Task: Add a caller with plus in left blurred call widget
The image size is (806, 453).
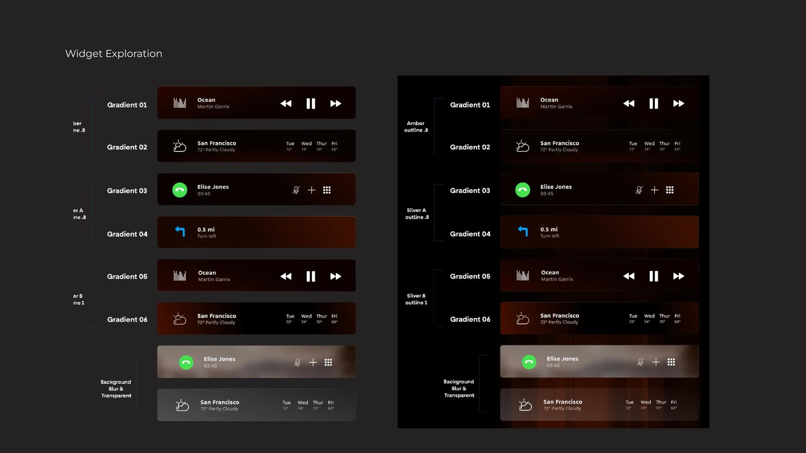Action: point(313,362)
